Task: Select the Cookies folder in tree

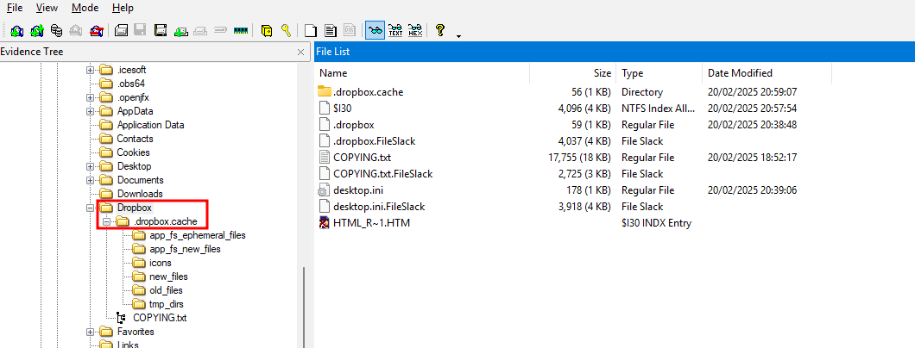Action: 133,152
